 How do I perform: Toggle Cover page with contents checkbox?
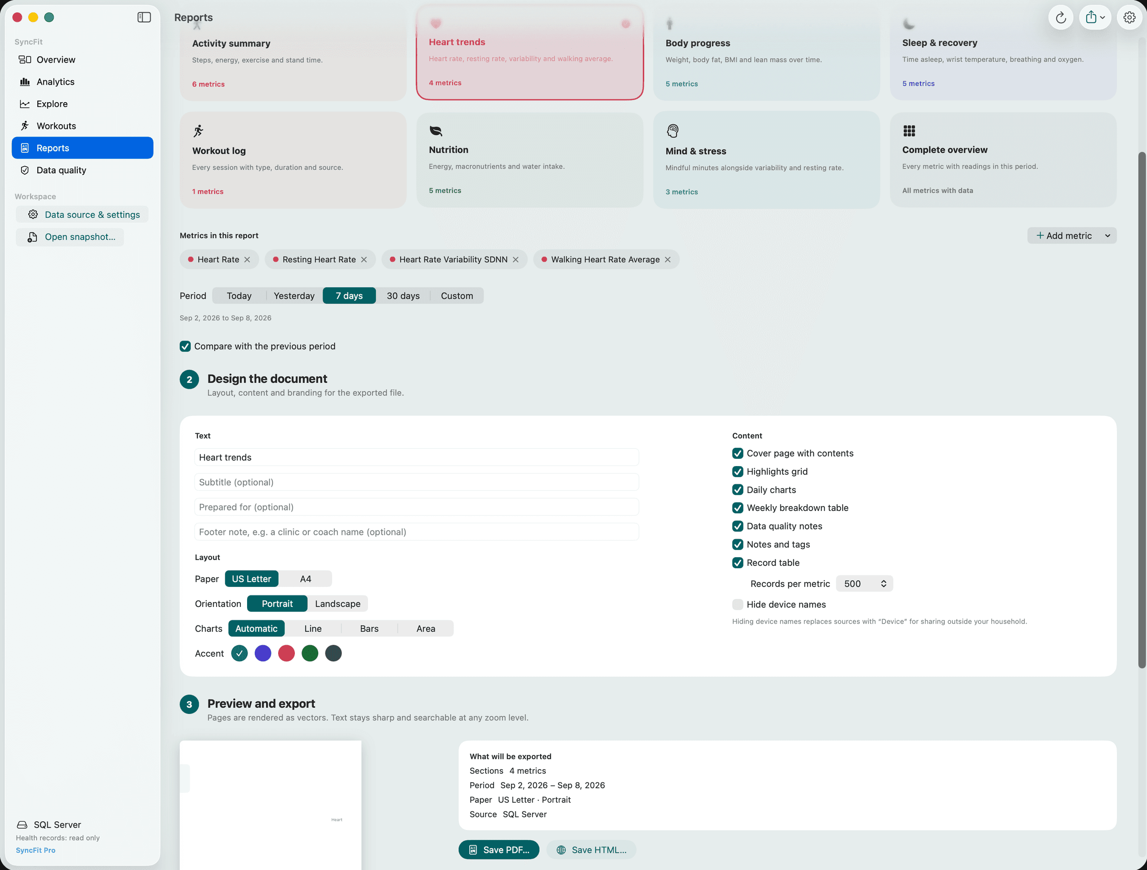[x=737, y=454]
